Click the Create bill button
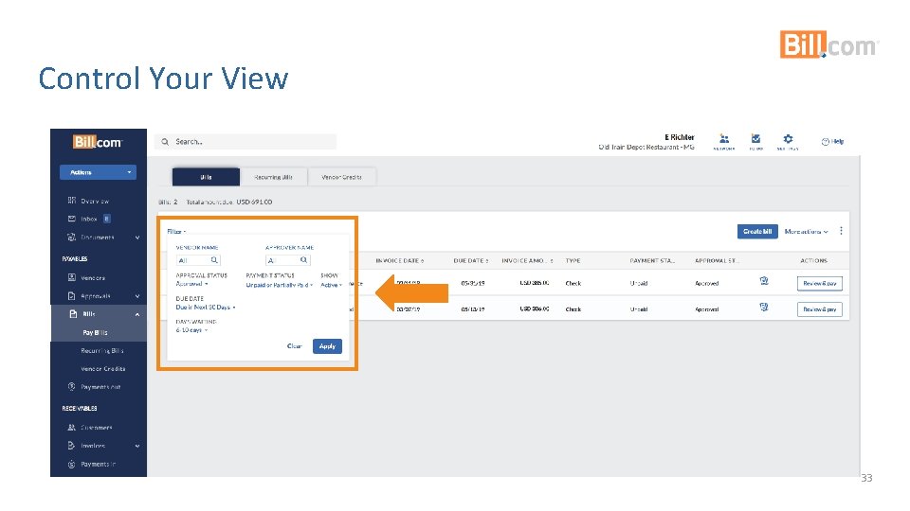The height and width of the screenshot is (511, 910). [757, 231]
